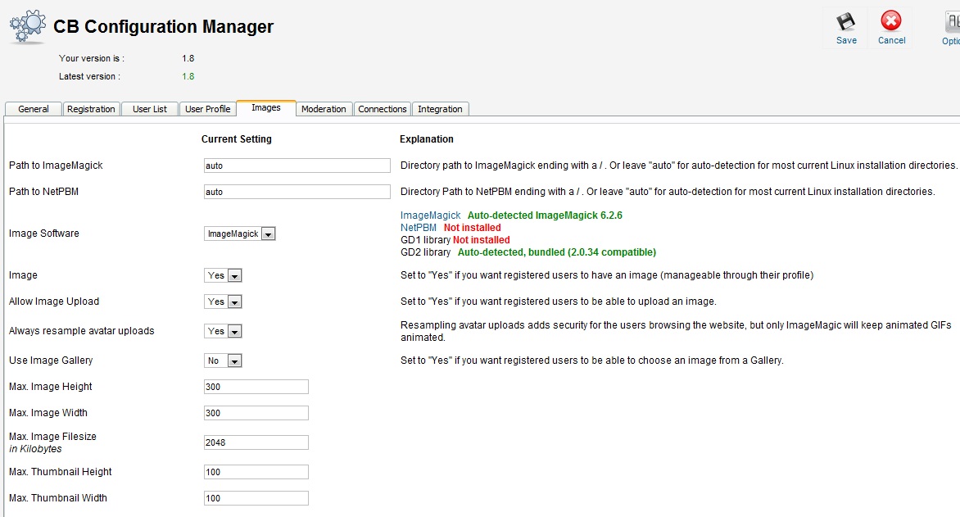Open the Moderation tab

pyautogui.click(x=324, y=109)
